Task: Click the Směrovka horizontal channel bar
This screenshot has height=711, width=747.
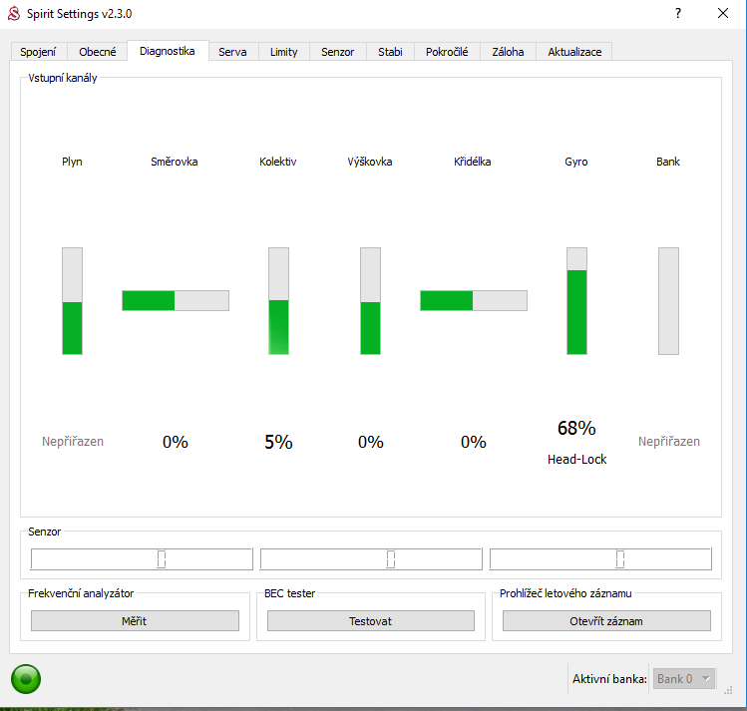Action: click(x=176, y=300)
